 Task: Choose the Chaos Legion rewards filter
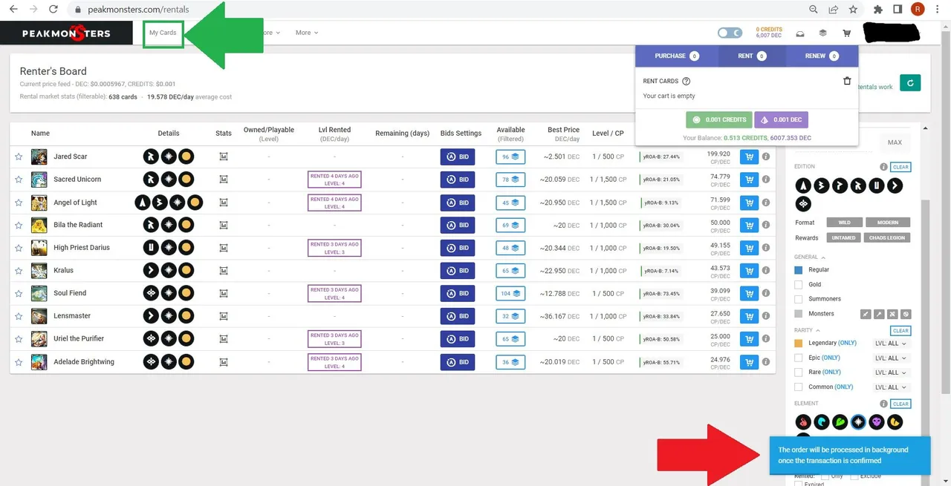click(888, 237)
